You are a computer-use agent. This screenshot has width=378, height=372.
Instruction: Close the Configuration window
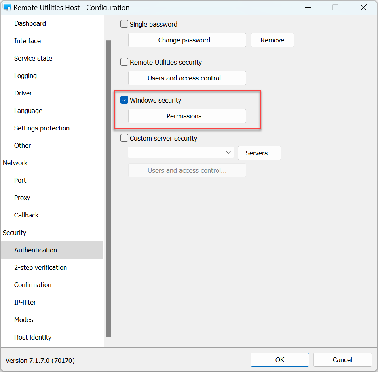pyautogui.click(x=363, y=8)
